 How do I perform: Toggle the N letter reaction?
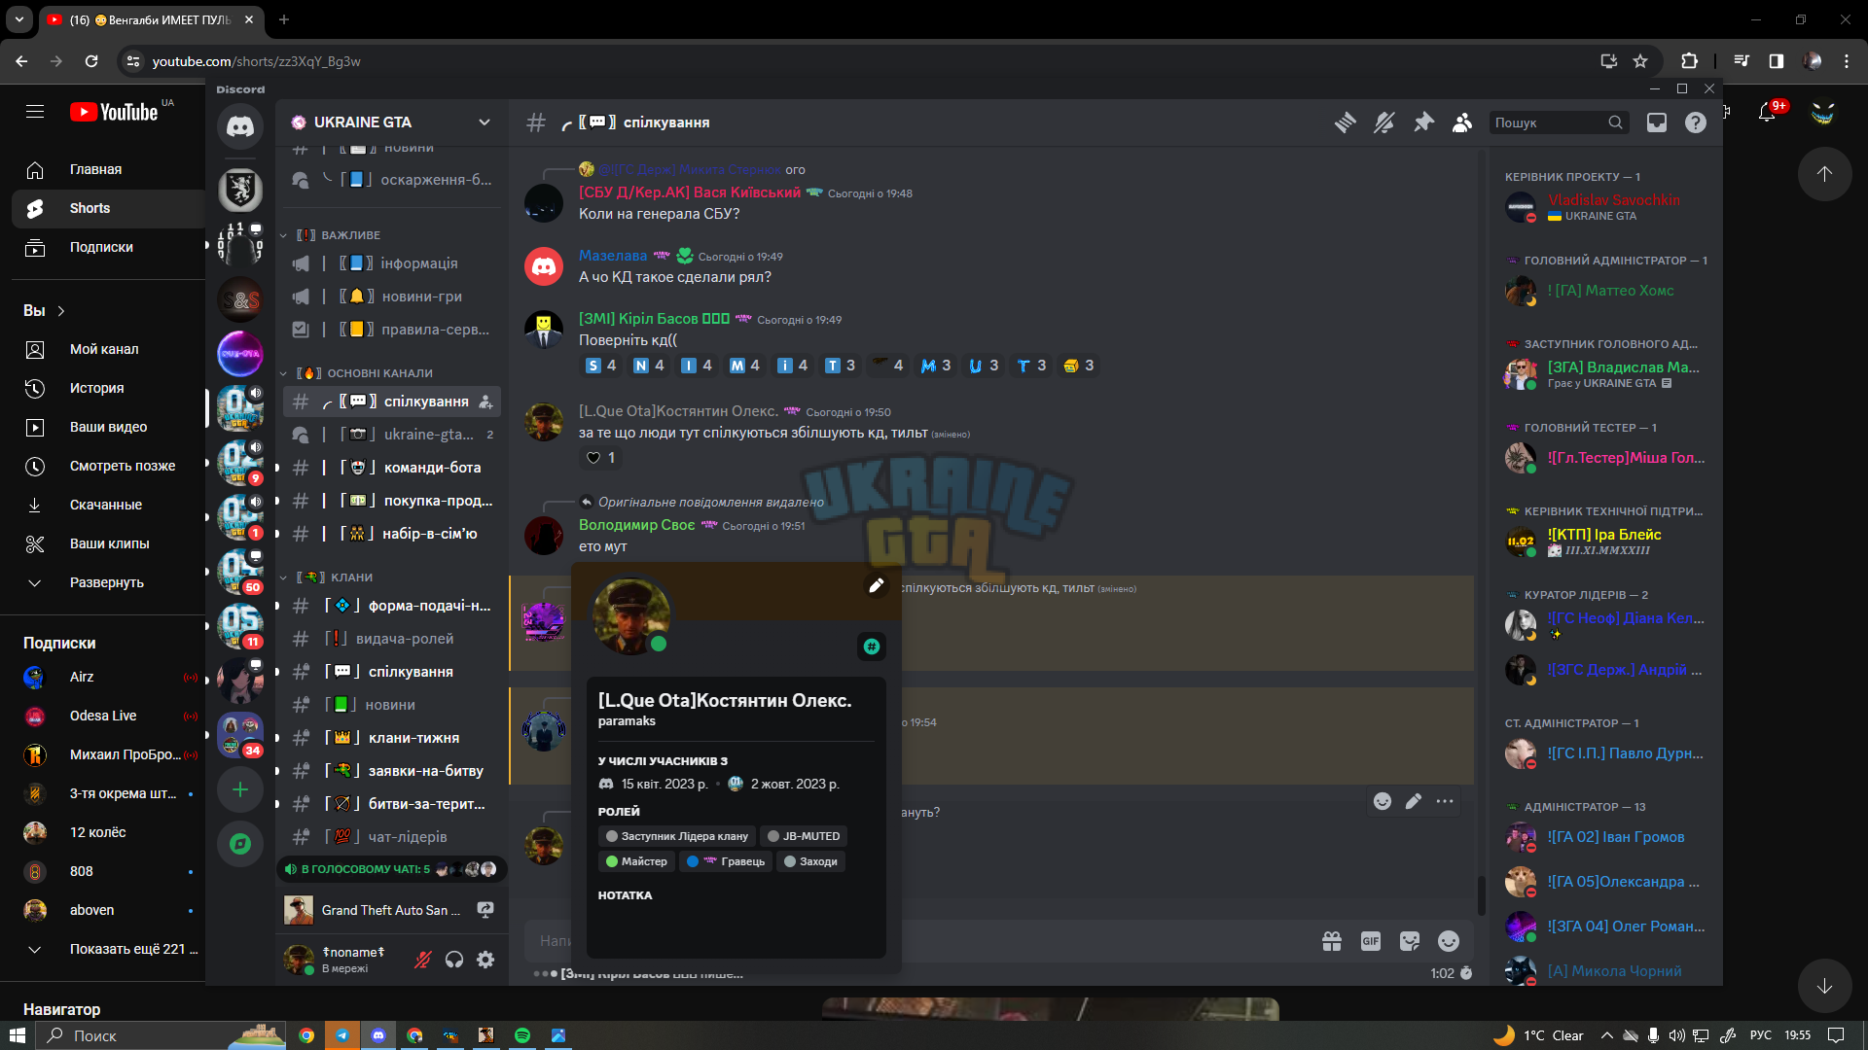[648, 366]
